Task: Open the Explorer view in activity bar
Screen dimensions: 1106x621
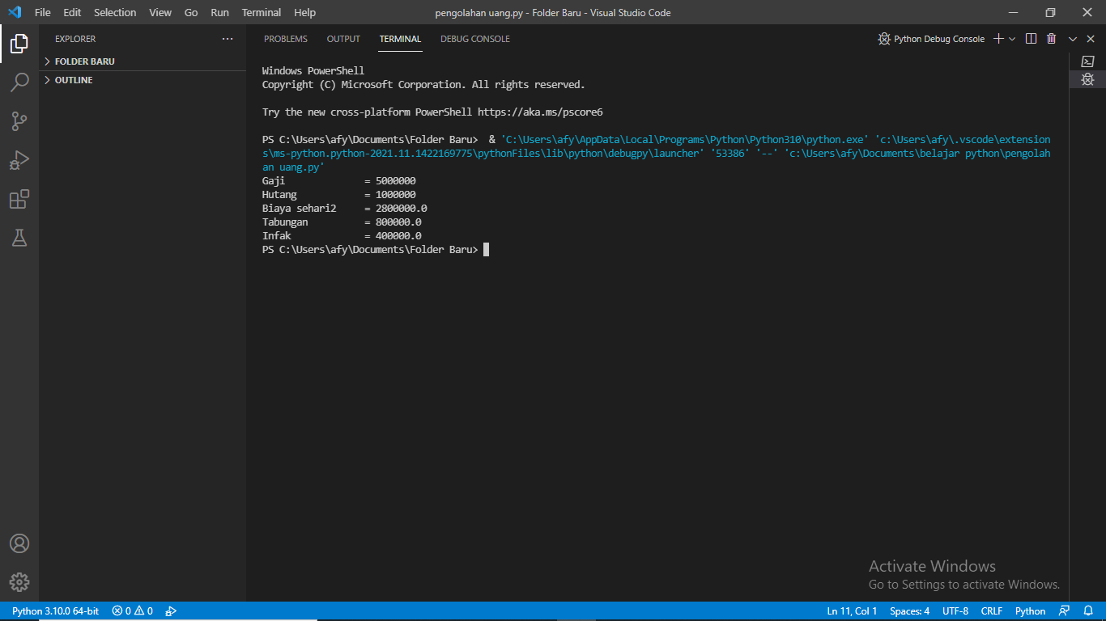Action: (19, 44)
